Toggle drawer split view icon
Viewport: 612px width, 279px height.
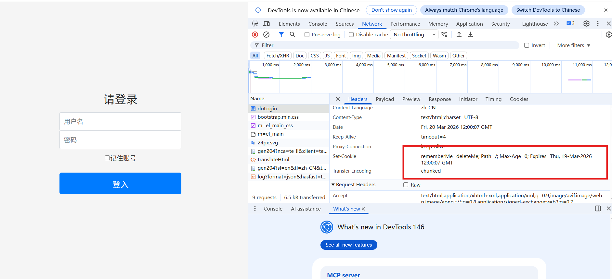[x=598, y=209]
